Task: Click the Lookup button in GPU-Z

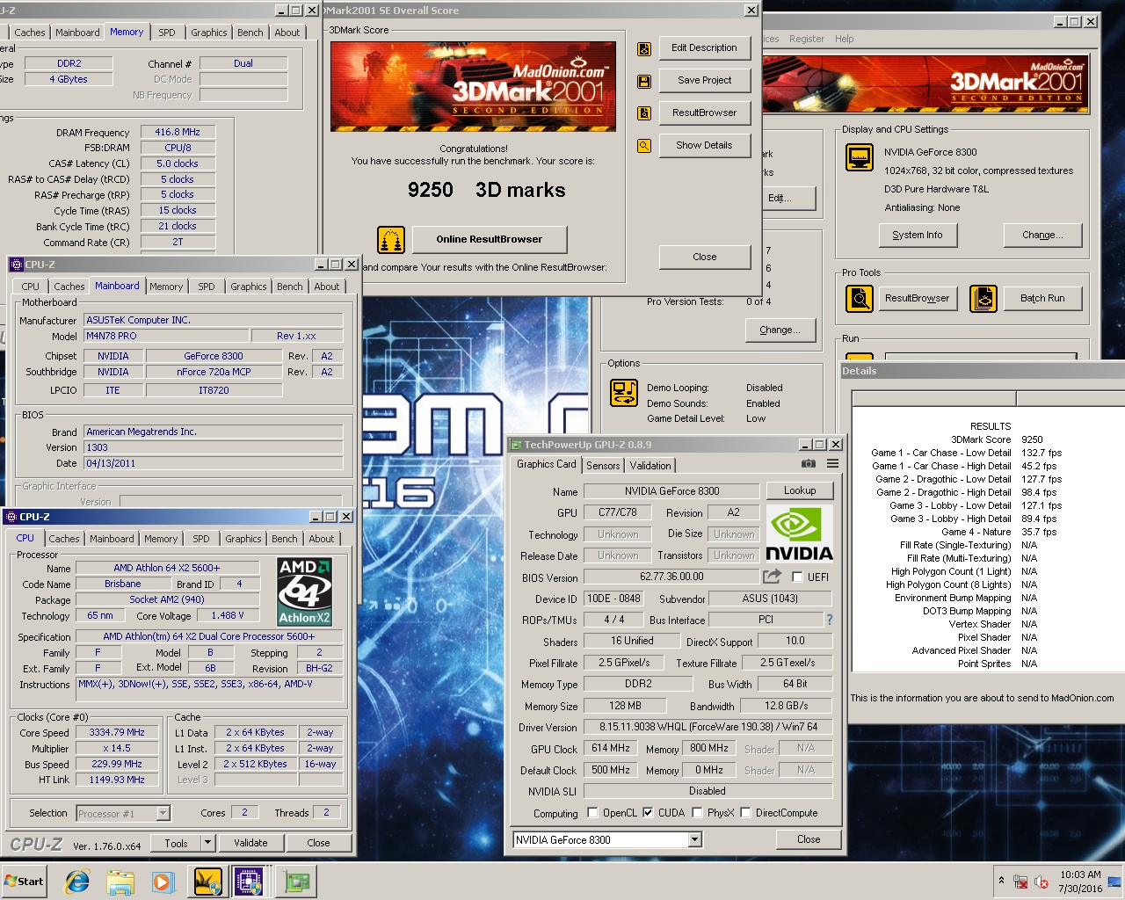Action: tap(800, 490)
